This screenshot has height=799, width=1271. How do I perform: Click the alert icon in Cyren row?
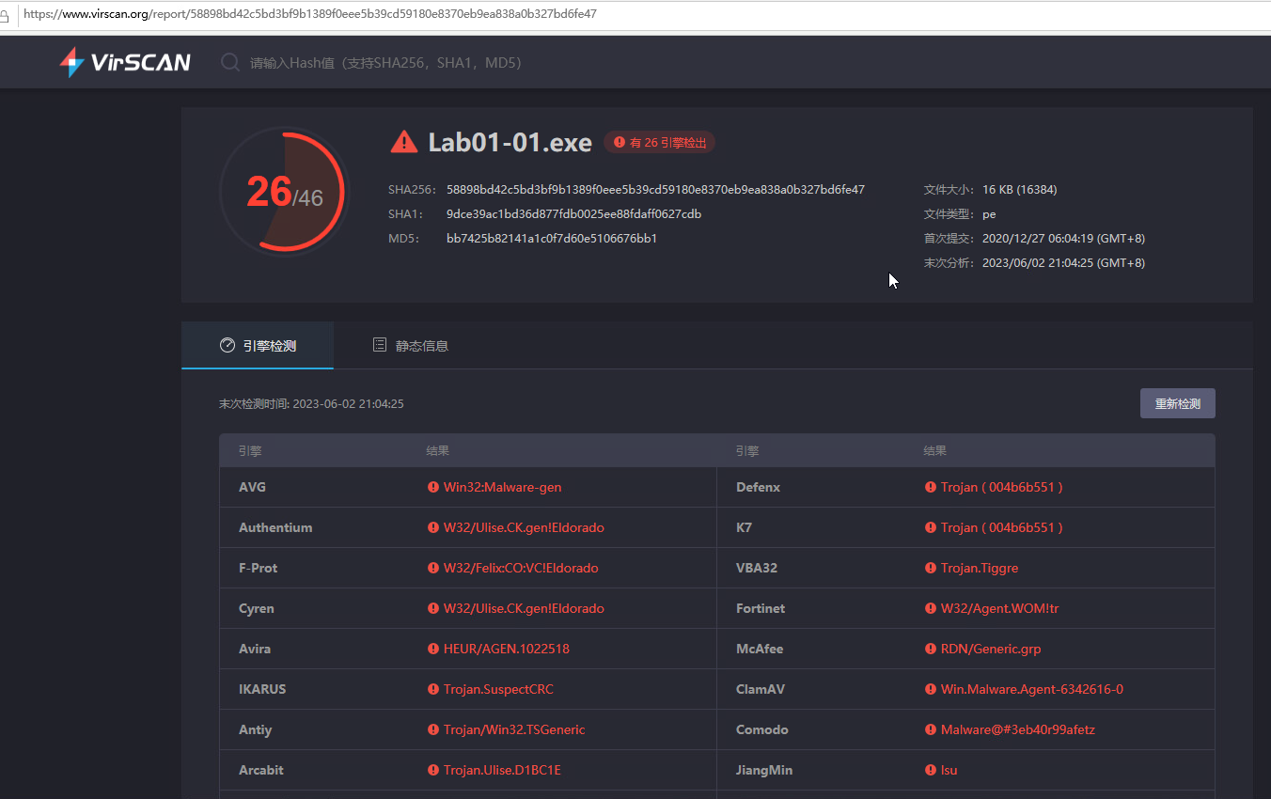pos(433,608)
